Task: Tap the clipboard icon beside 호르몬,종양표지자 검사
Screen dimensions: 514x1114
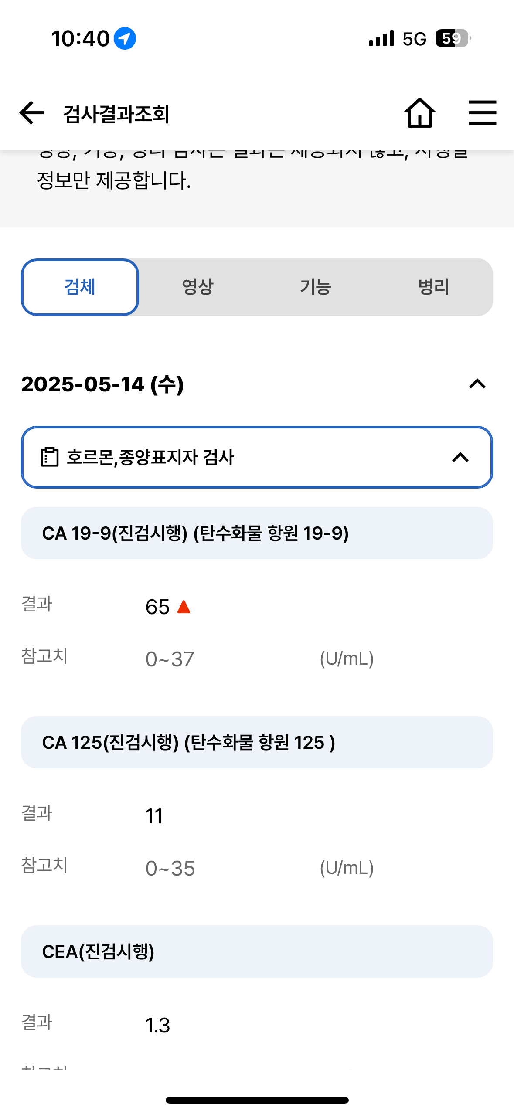Action: tap(49, 457)
